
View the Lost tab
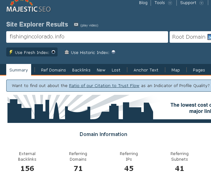pos(116,70)
